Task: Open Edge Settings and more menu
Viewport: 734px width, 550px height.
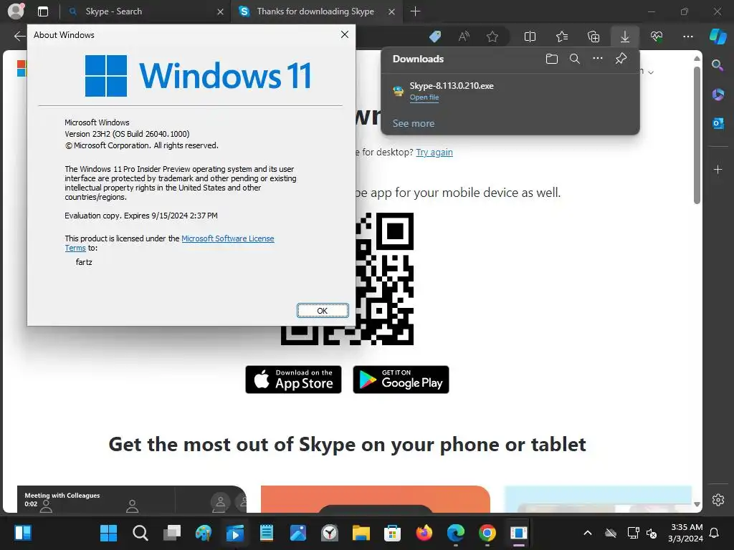Action: click(x=688, y=37)
